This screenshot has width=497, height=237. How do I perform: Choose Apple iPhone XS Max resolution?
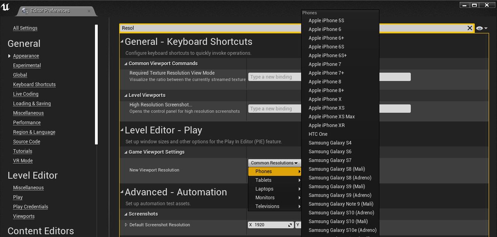tap(340, 117)
